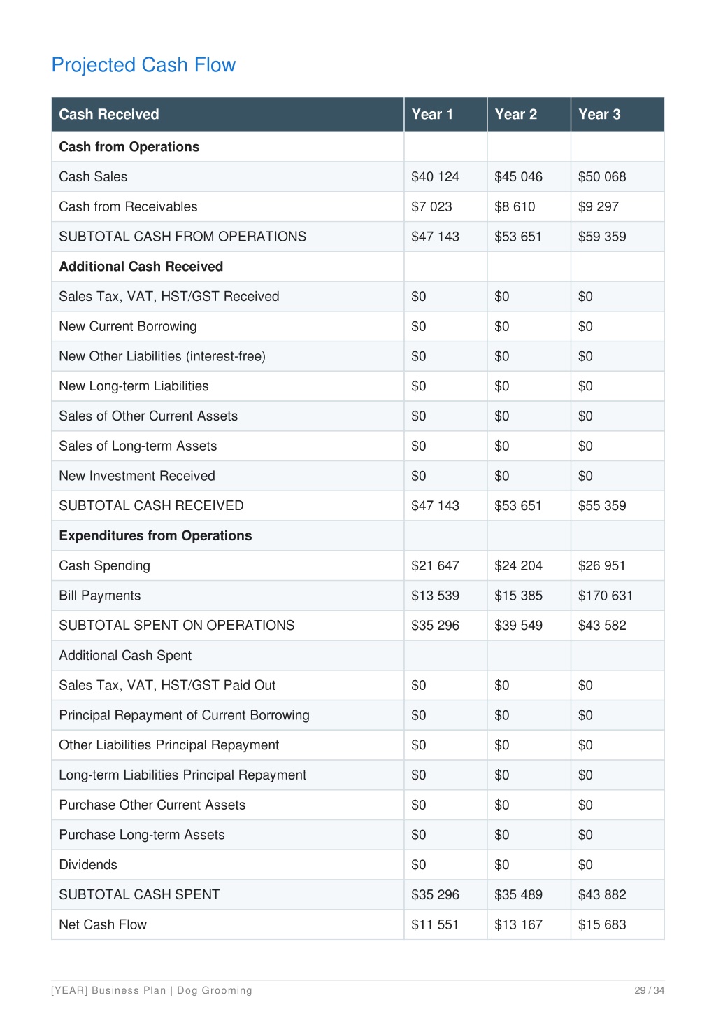Screen dimensions: 716x1014
Task: Select the Cash from Receivables label
Action: pos(128,206)
